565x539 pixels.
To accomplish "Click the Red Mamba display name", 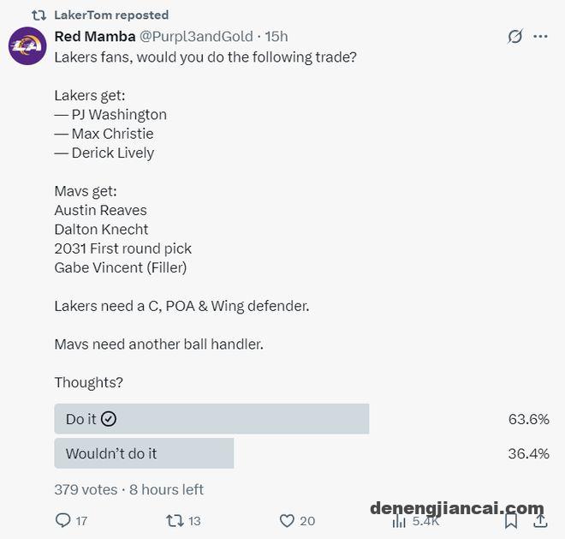I will 94,36.
